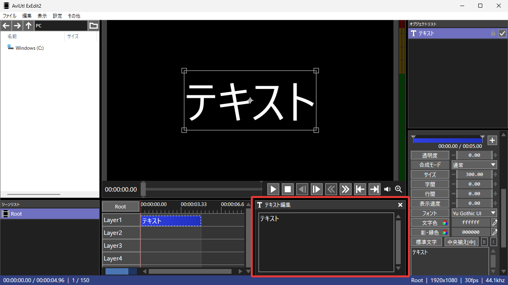508x285 pixels.
Task: Click the preview seek bar handle
Action: tap(143, 189)
